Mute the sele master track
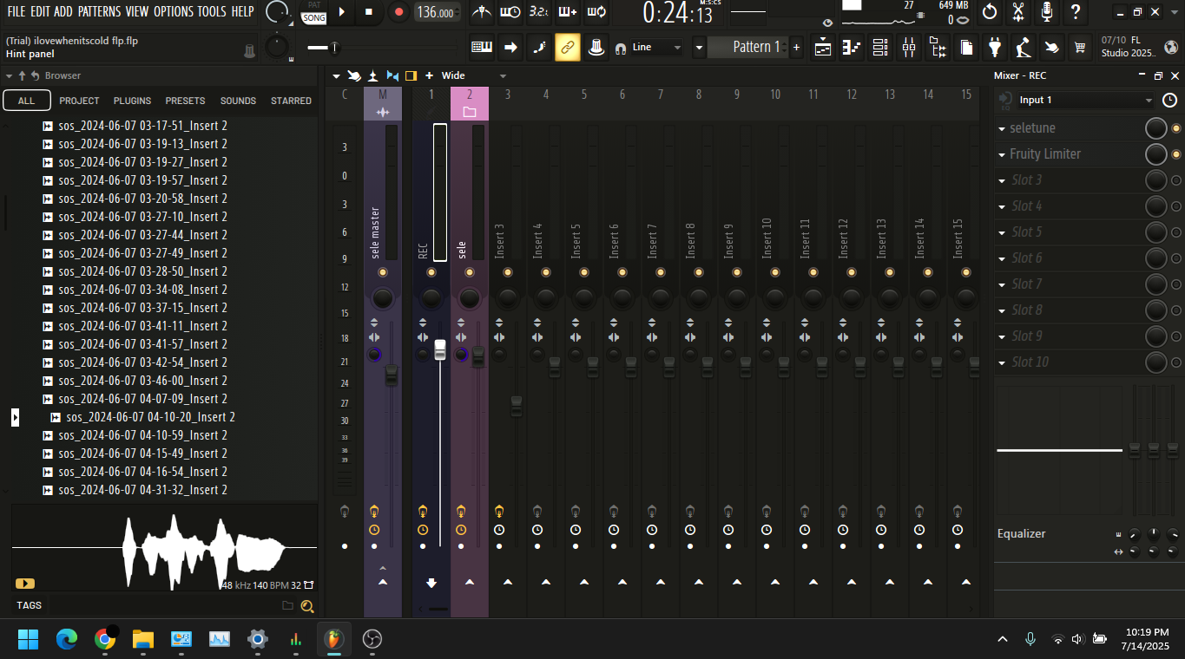The image size is (1185, 659). (x=383, y=272)
